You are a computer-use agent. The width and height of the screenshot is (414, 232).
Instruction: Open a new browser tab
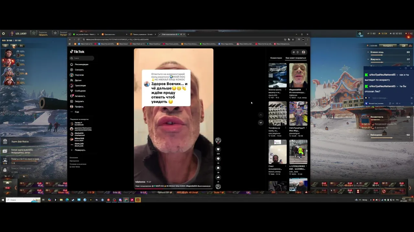click(188, 34)
